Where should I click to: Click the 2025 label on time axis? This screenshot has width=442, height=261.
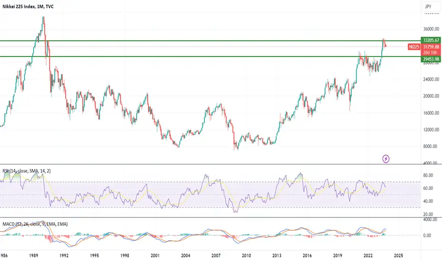[x=398, y=256]
